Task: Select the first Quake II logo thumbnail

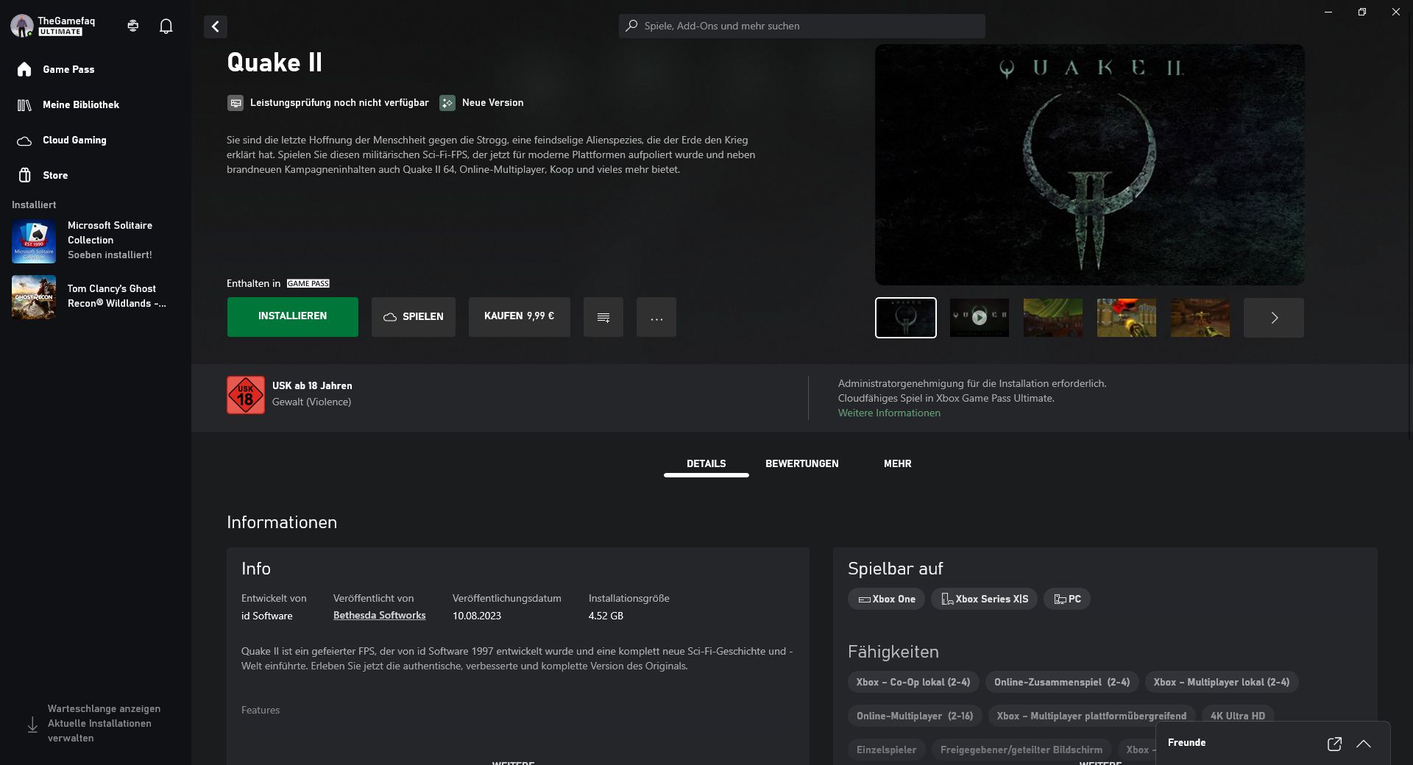Action: coord(906,318)
